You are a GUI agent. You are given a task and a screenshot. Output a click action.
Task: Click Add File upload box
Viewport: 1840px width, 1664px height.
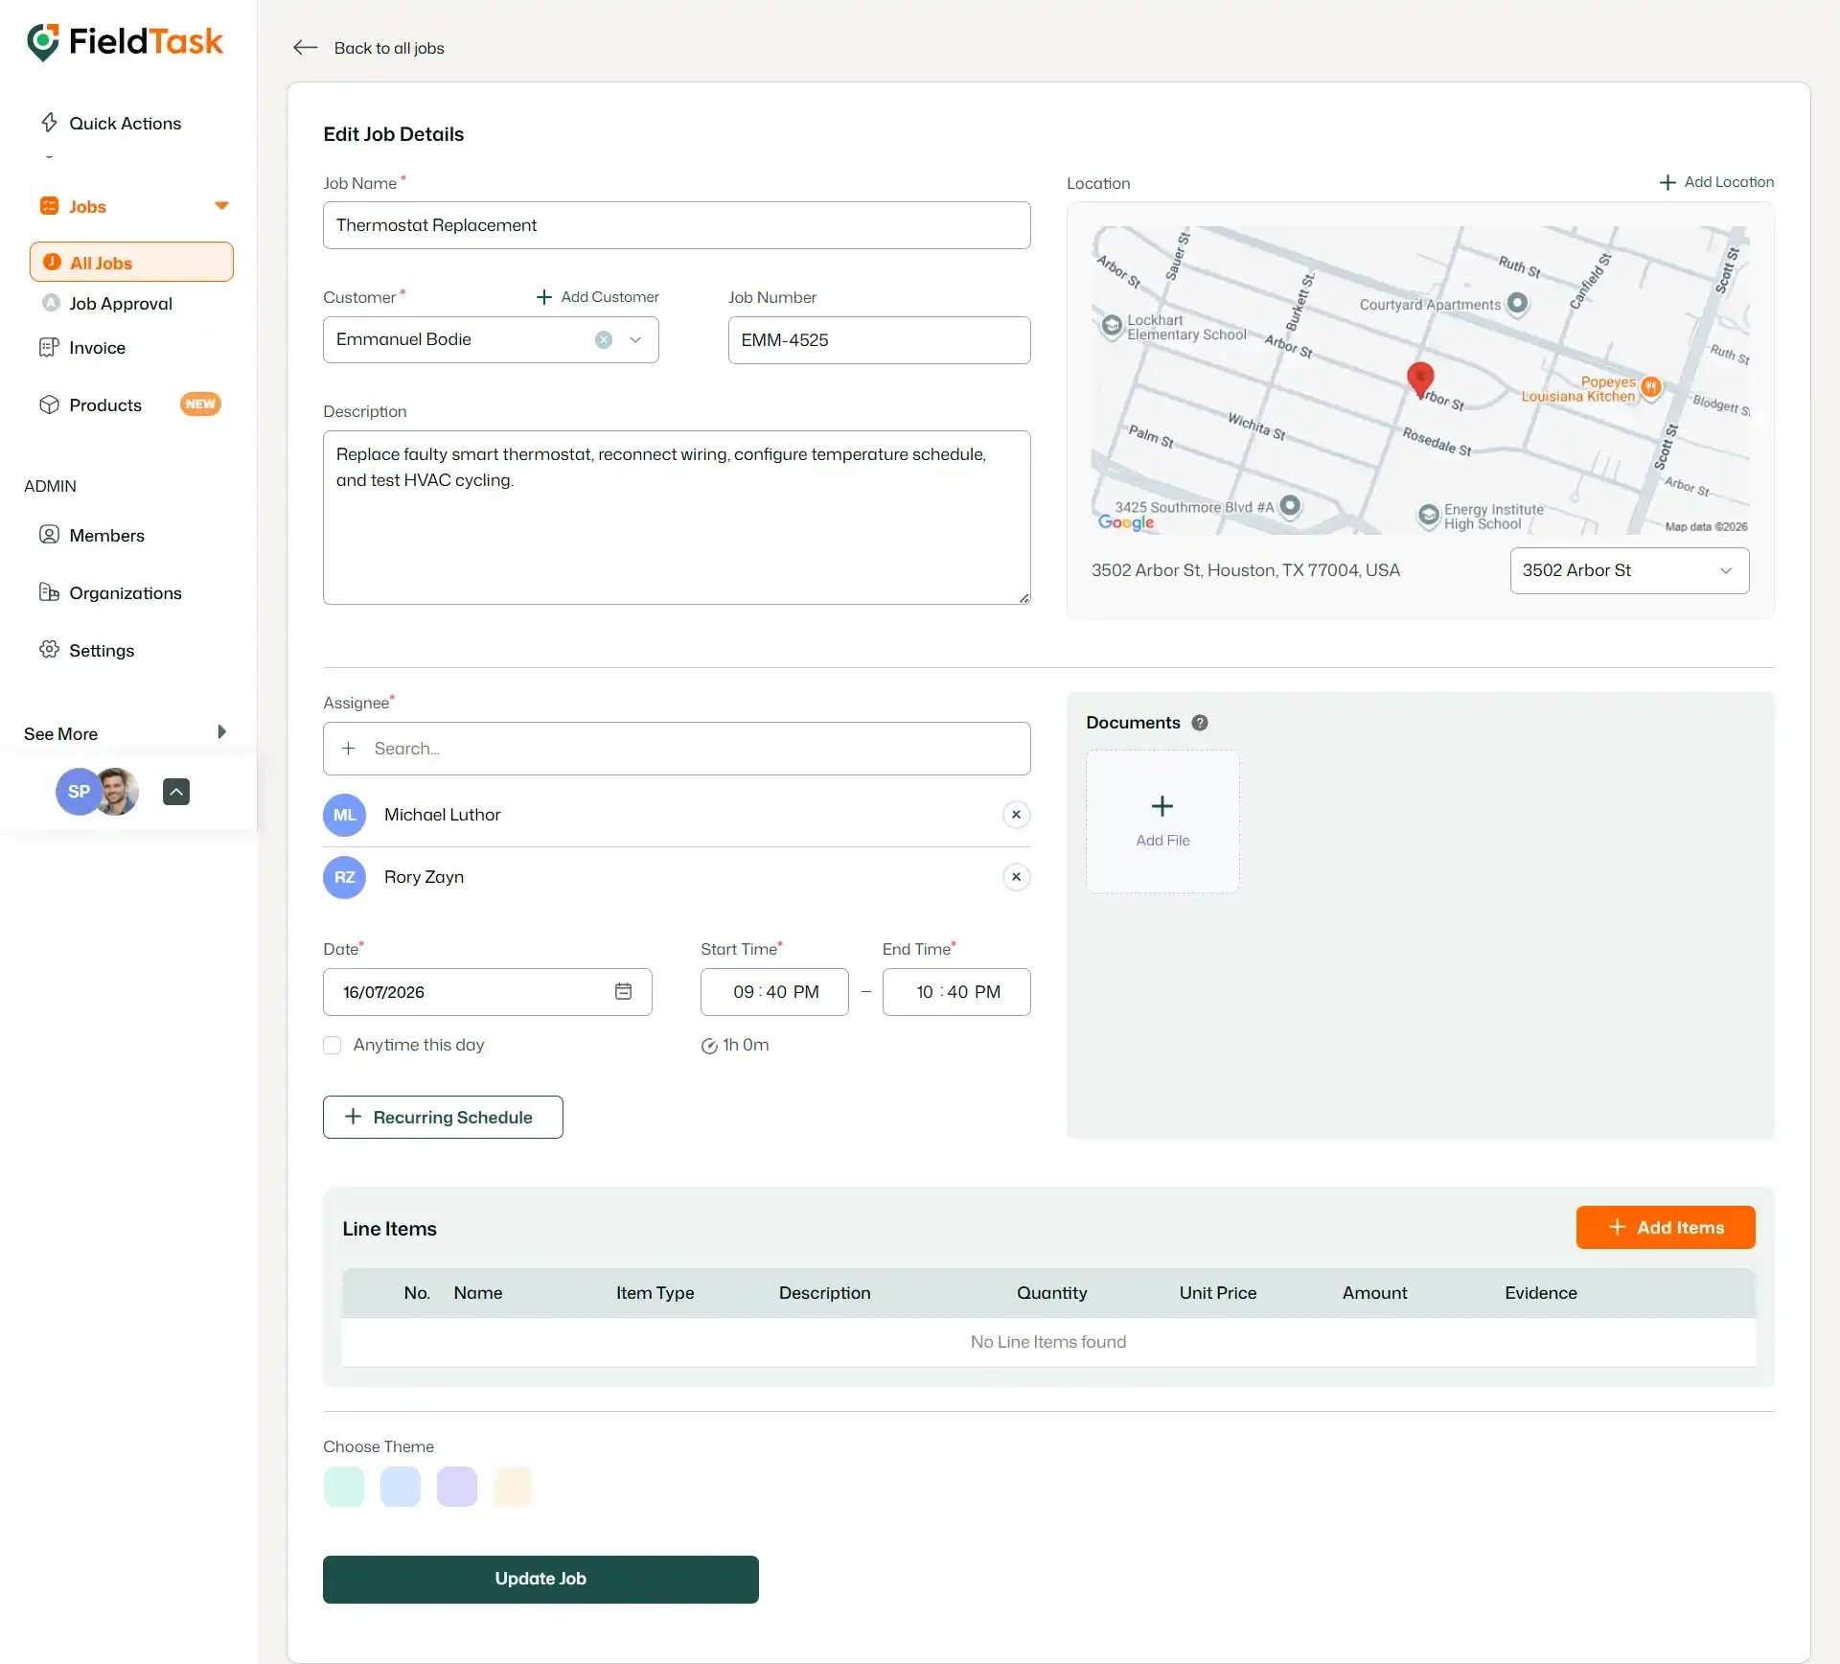coord(1162,821)
